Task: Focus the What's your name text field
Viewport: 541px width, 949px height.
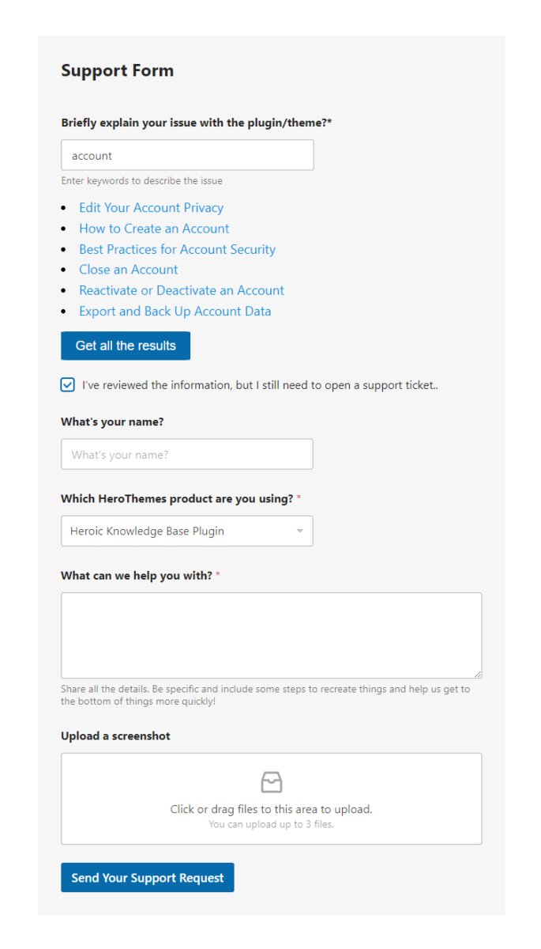Action: coord(186,454)
